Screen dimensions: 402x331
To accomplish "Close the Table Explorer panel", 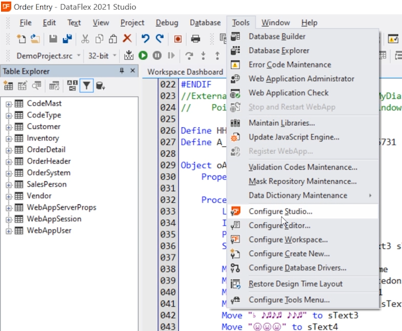I will coord(133,71).
